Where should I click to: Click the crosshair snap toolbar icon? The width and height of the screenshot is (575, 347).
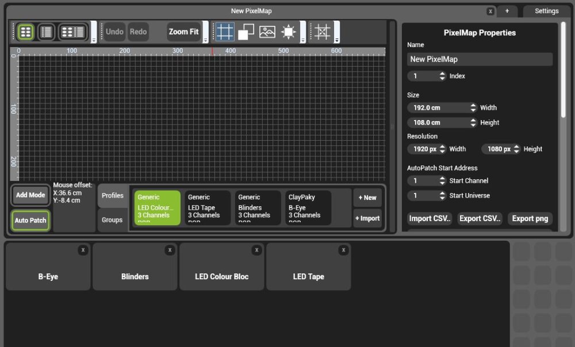tap(322, 32)
